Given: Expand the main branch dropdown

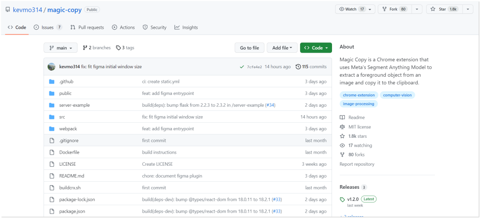Looking at the screenshot, I should (x=60, y=48).
